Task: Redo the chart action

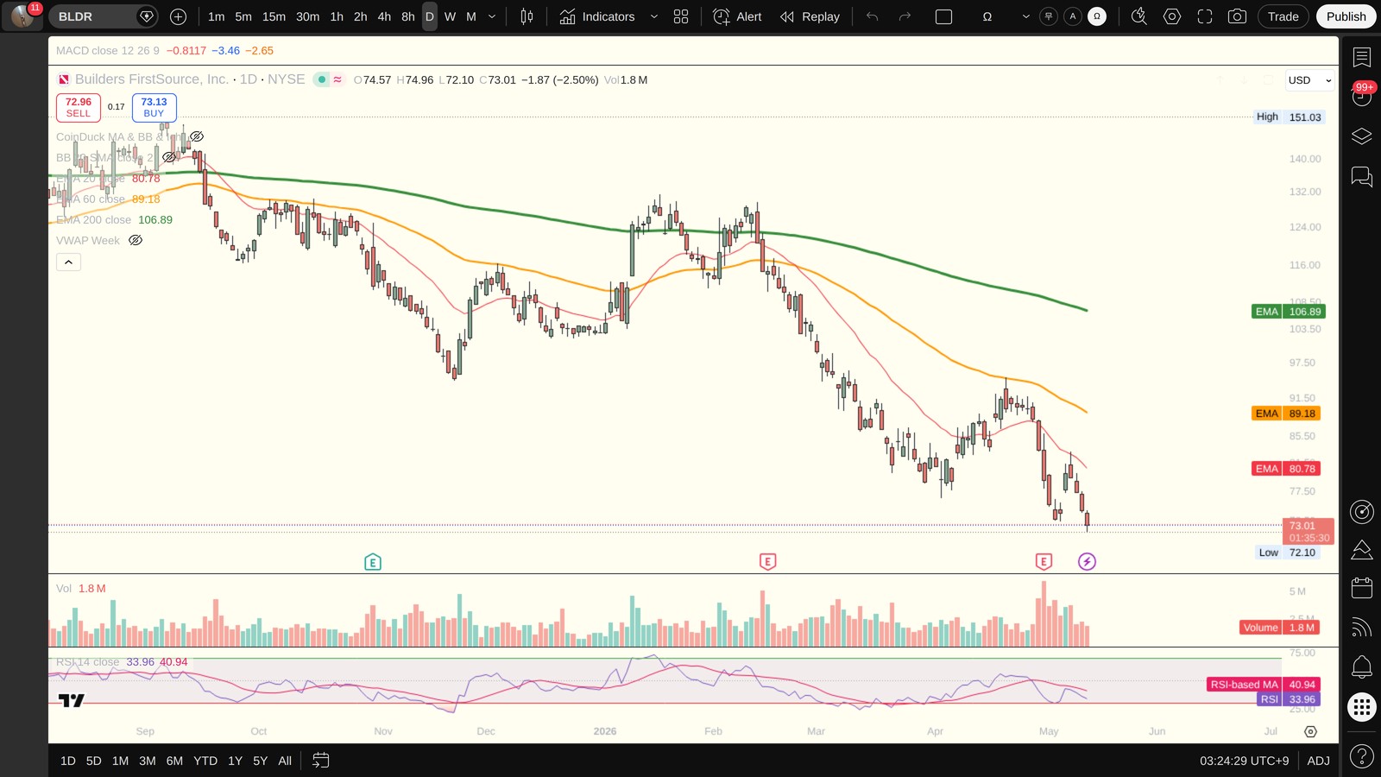Action: 905,16
